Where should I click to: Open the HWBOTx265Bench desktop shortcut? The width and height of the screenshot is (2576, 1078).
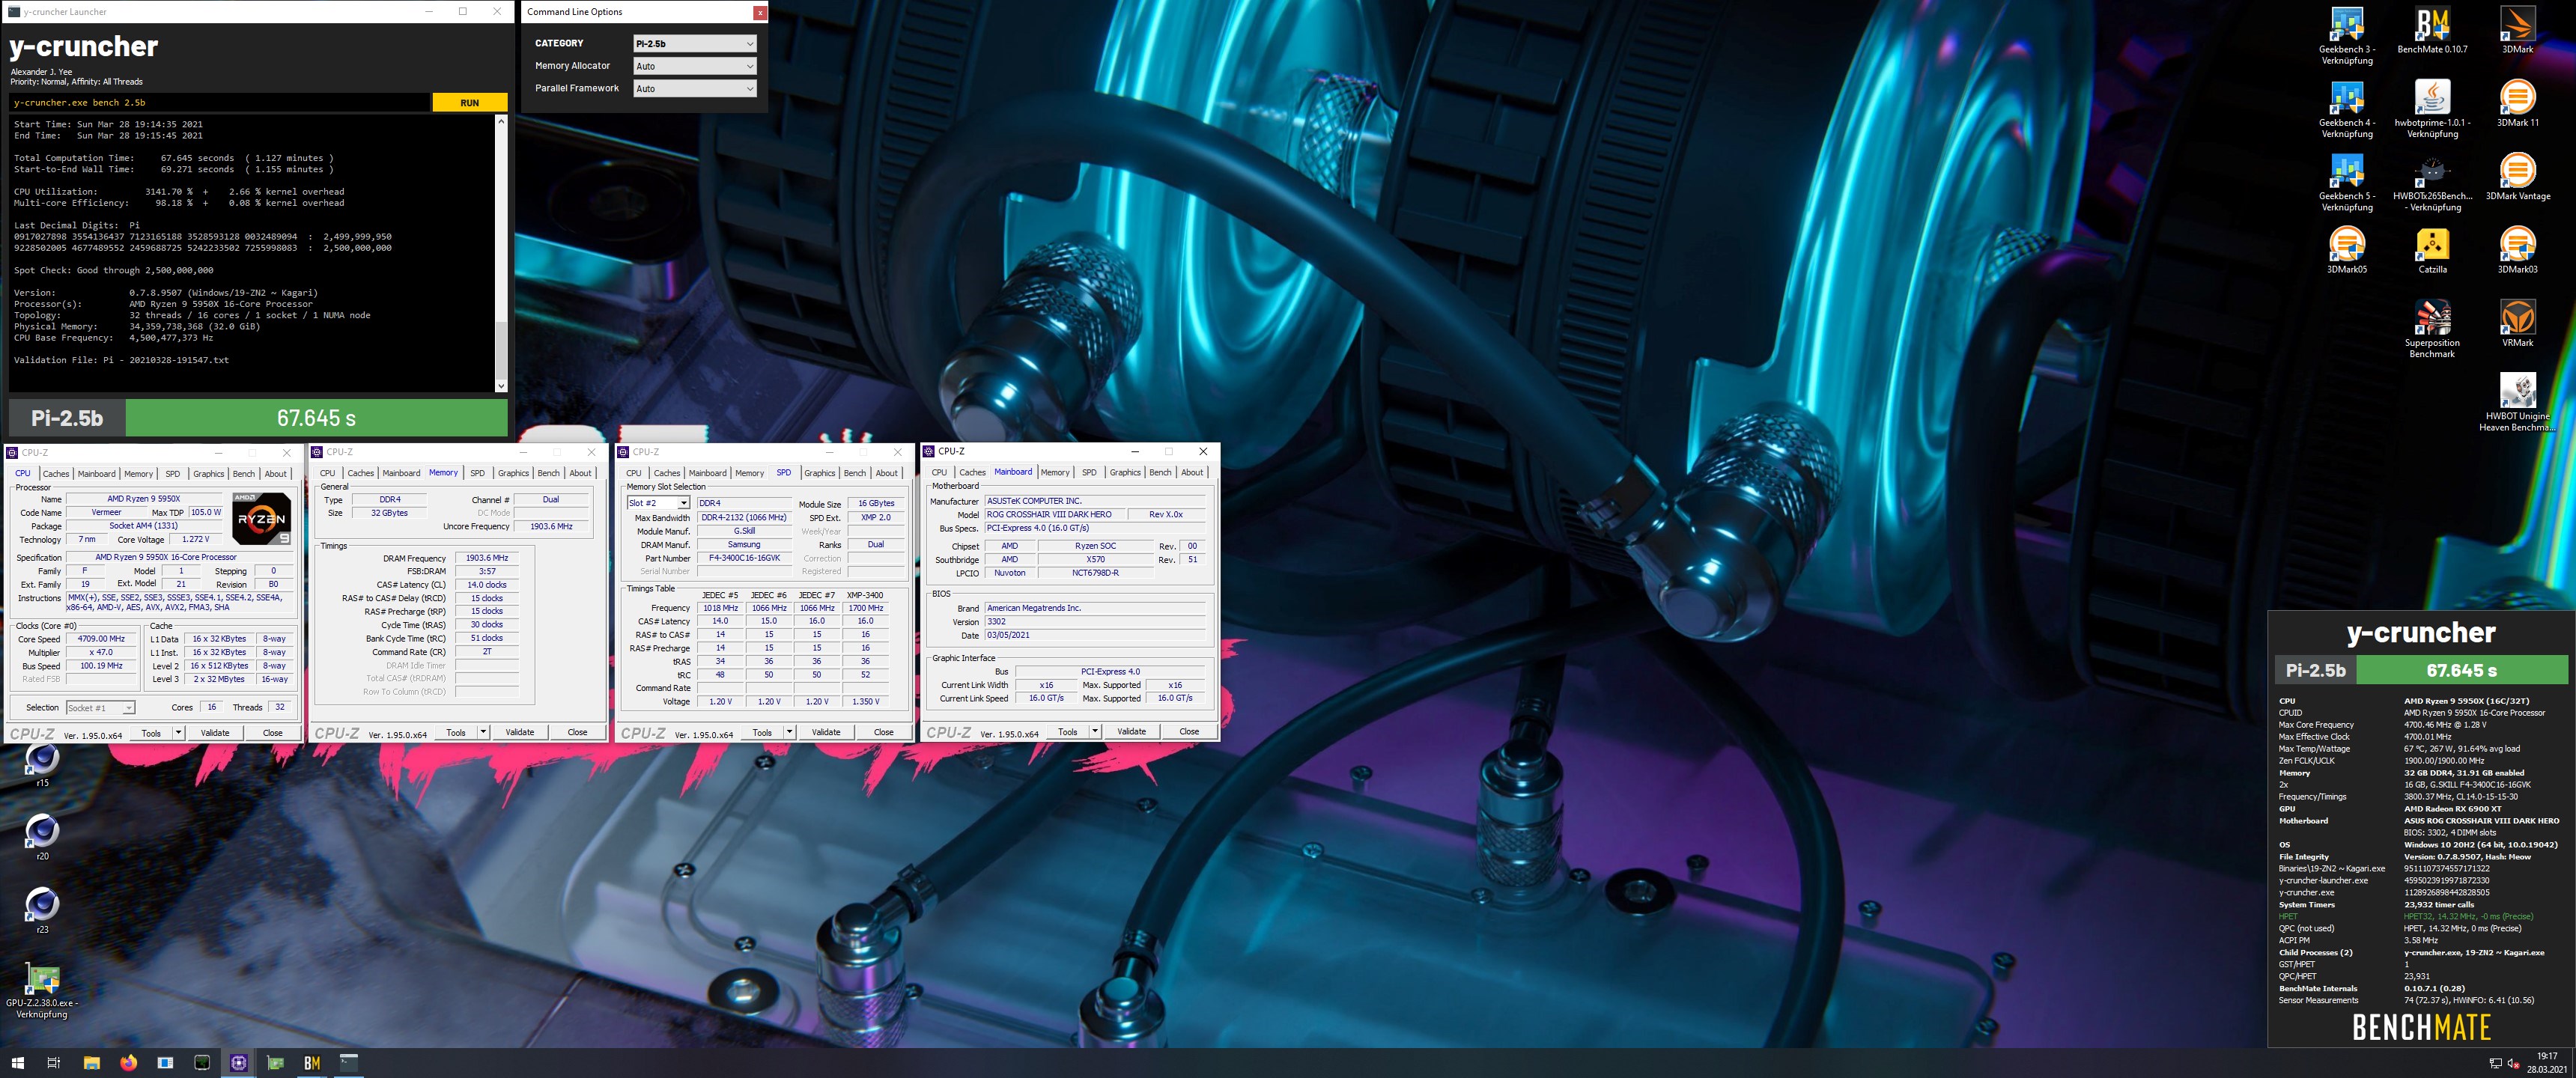click(2432, 183)
